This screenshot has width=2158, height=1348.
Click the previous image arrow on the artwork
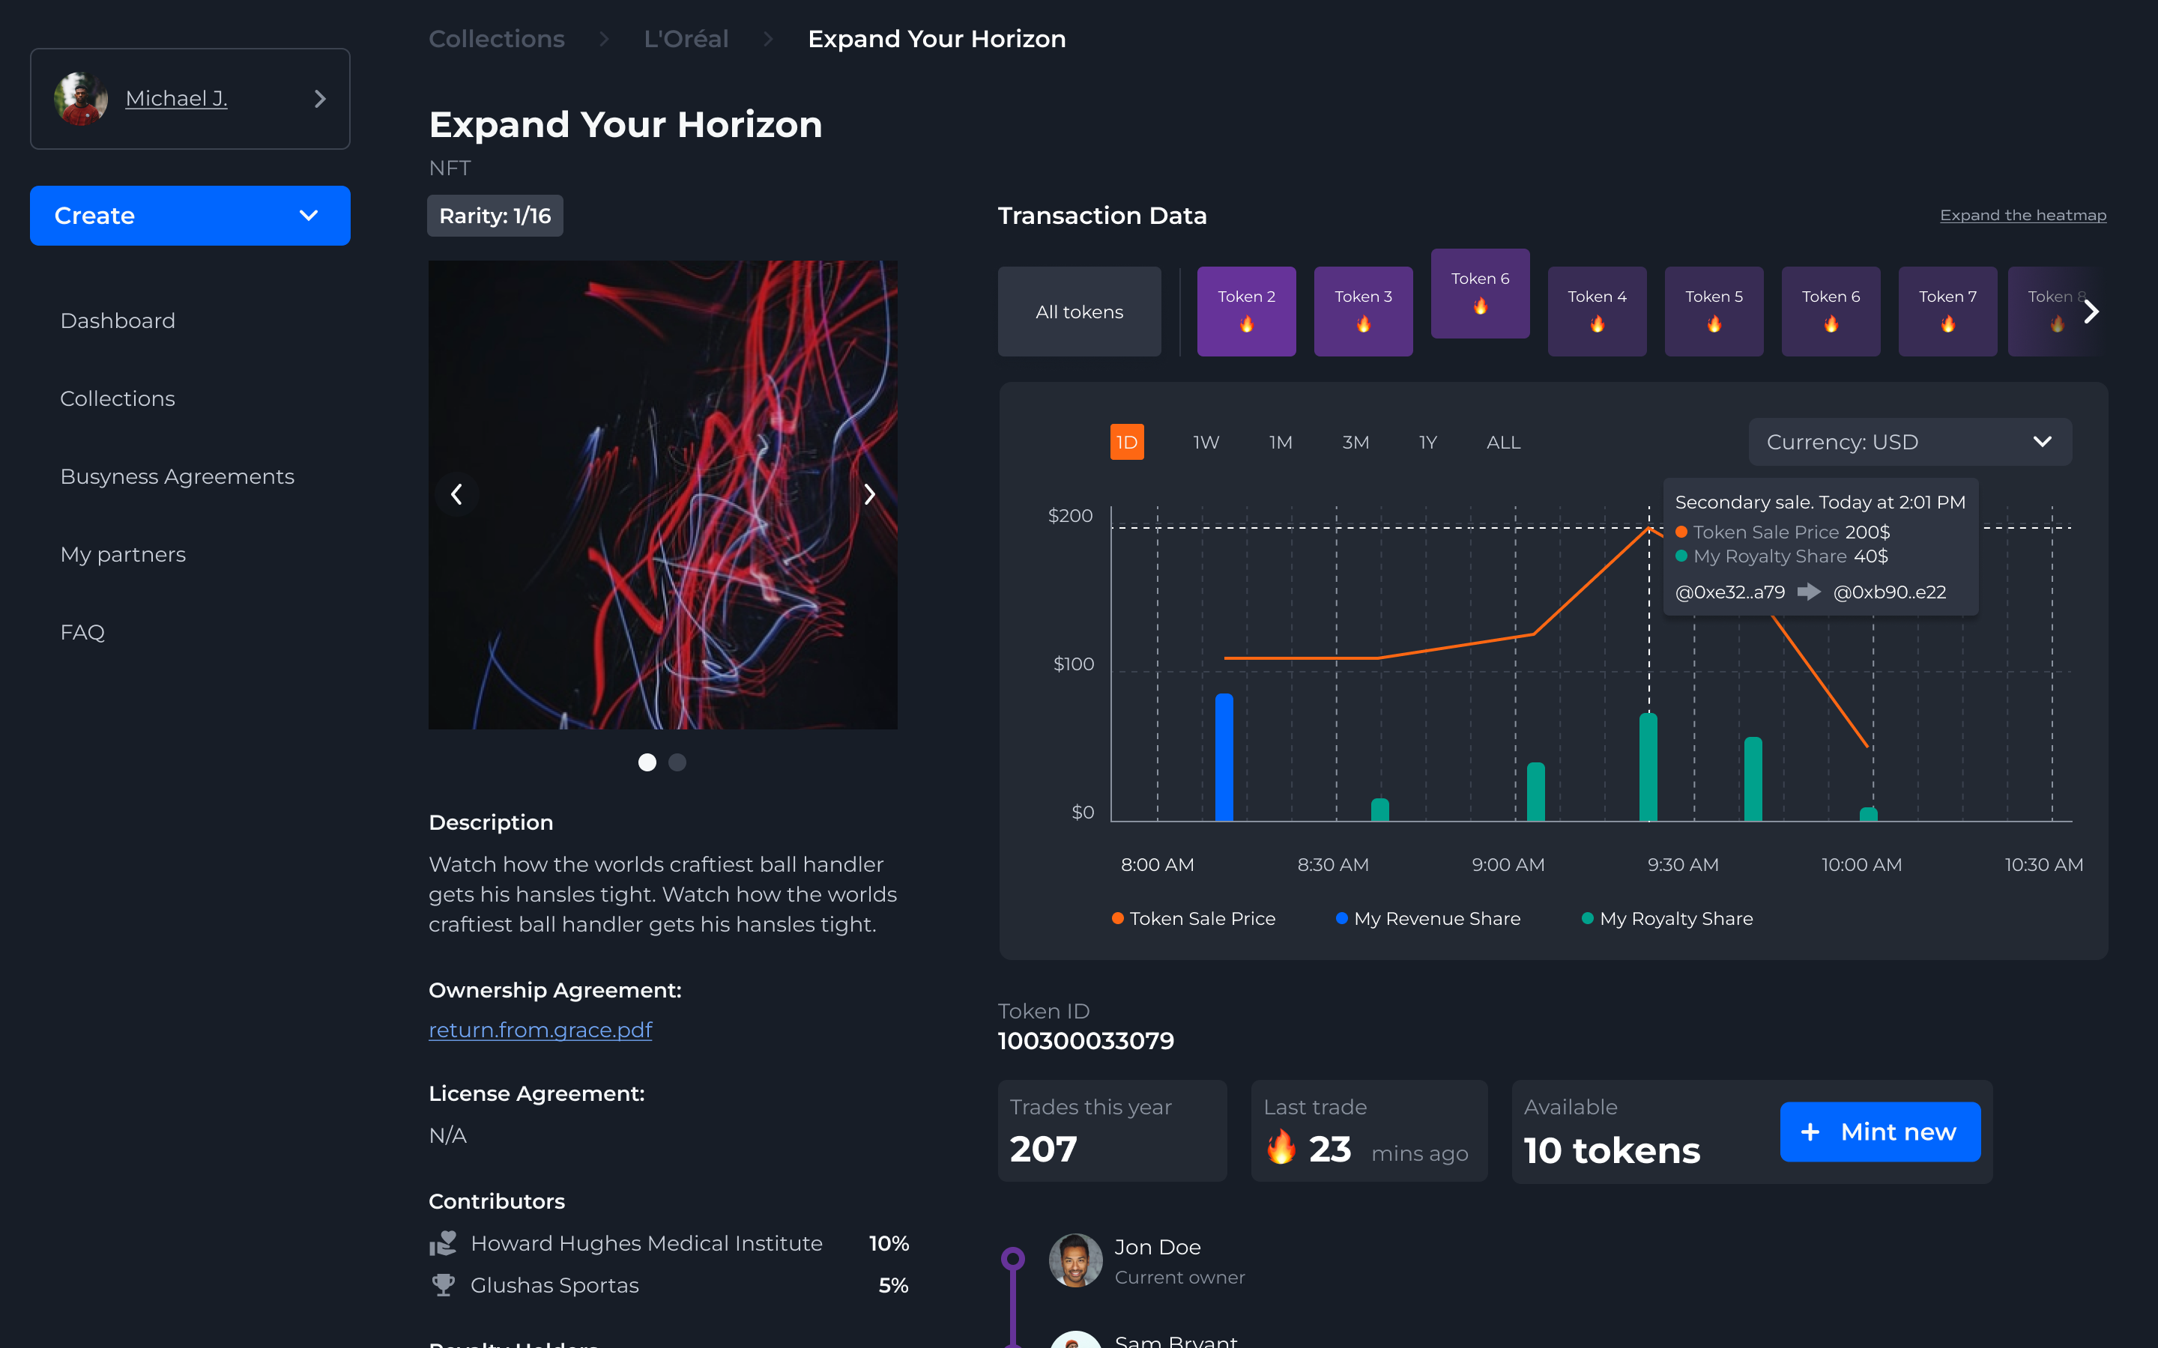pyautogui.click(x=456, y=495)
